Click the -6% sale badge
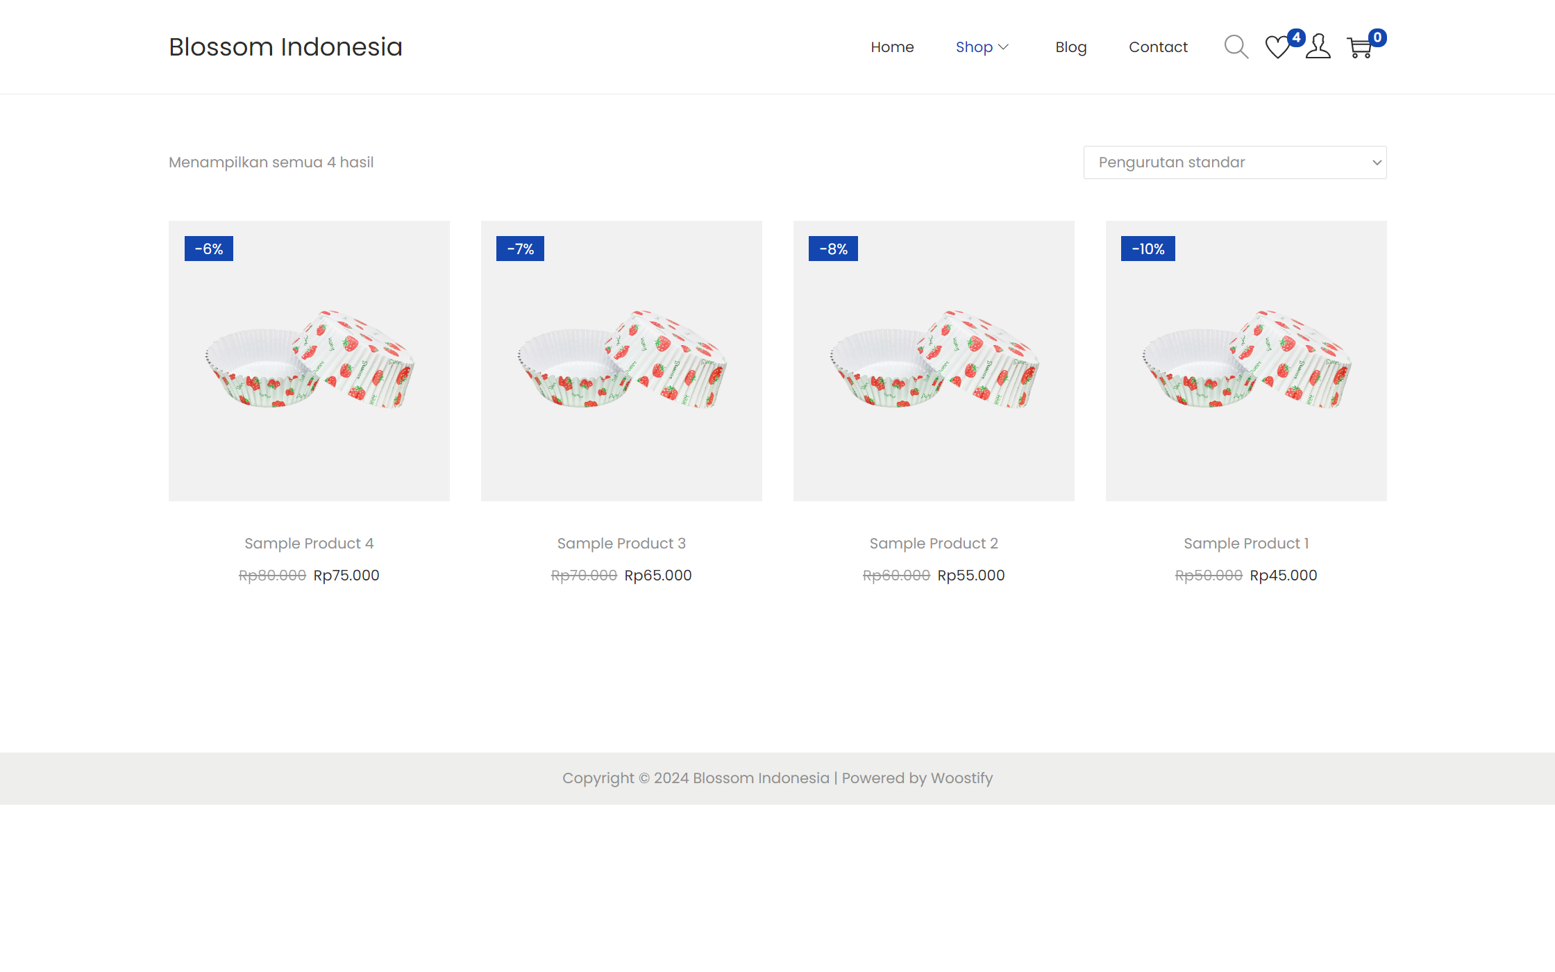 [208, 249]
